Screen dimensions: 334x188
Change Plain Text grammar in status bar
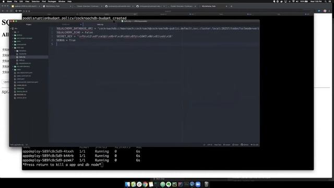218,145
